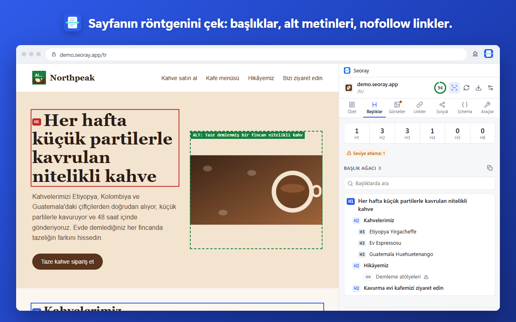The width and height of the screenshot is (516, 322).
Task: Click the H5 count cell
Action: coord(458,134)
